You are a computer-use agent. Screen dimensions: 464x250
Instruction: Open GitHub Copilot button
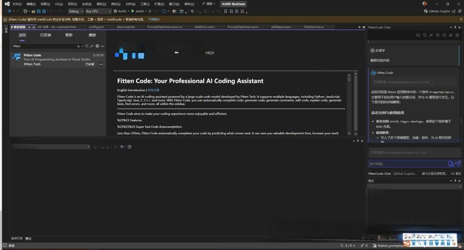437,11
